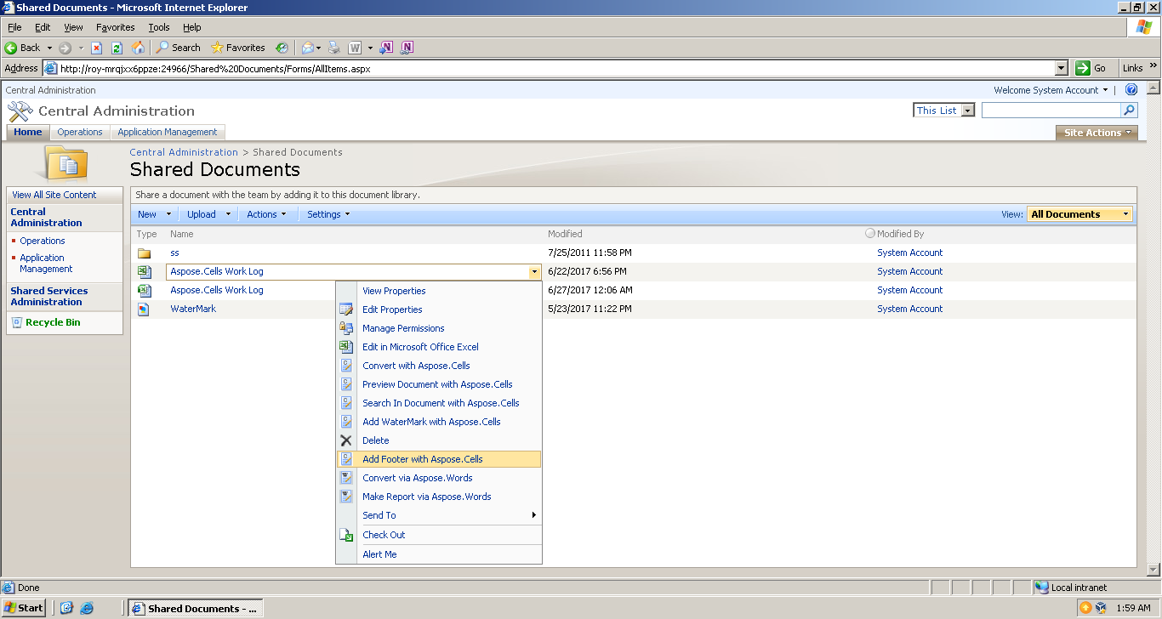
Task: Click the search magnifier icon beside This List
Action: [x=1130, y=111]
